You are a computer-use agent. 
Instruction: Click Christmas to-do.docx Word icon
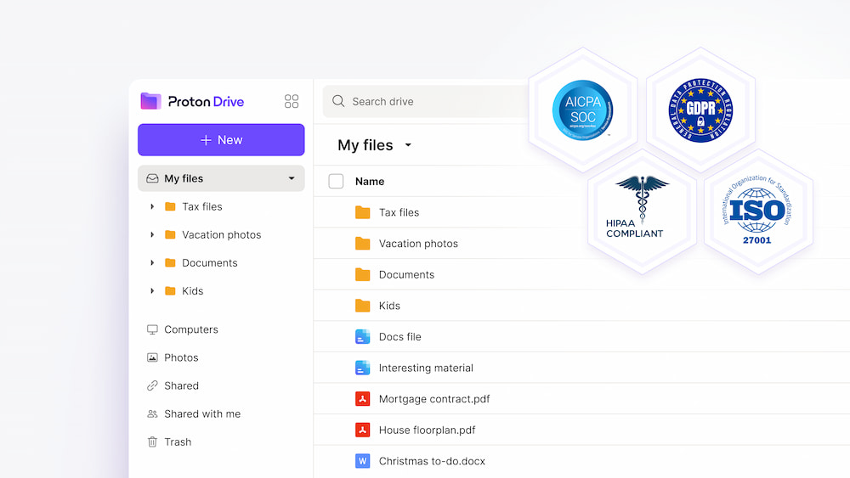pos(363,461)
